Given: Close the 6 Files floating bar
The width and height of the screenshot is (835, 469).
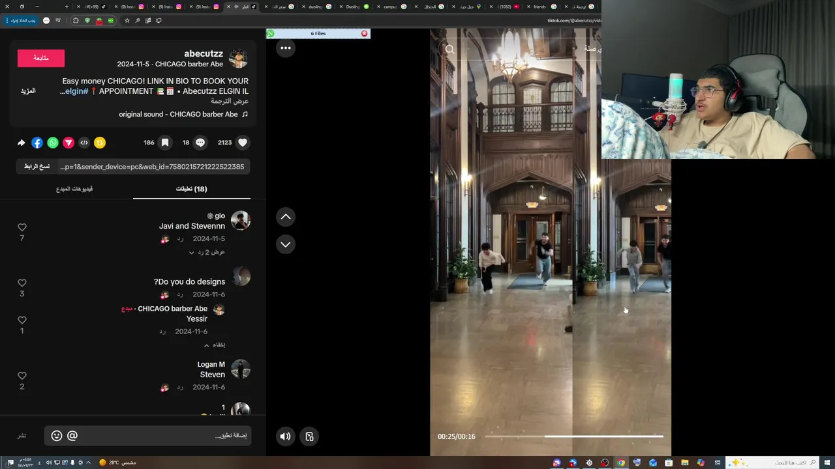Looking at the screenshot, I should tap(364, 33).
